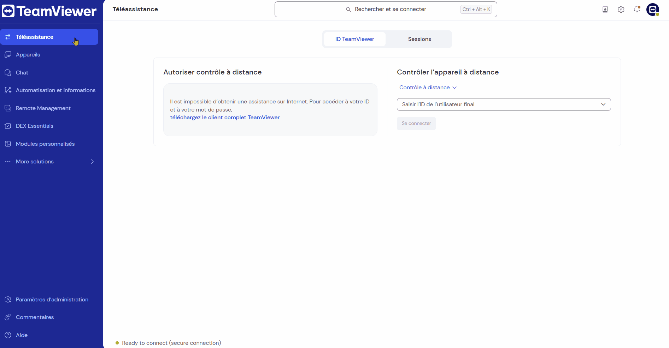Click the 'Téléassistance' page title in header
The height and width of the screenshot is (348, 669).
[135, 9]
